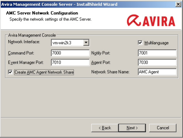
Task: Proceed by clicking the Next button
Action: pyautogui.click(x=132, y=128)
